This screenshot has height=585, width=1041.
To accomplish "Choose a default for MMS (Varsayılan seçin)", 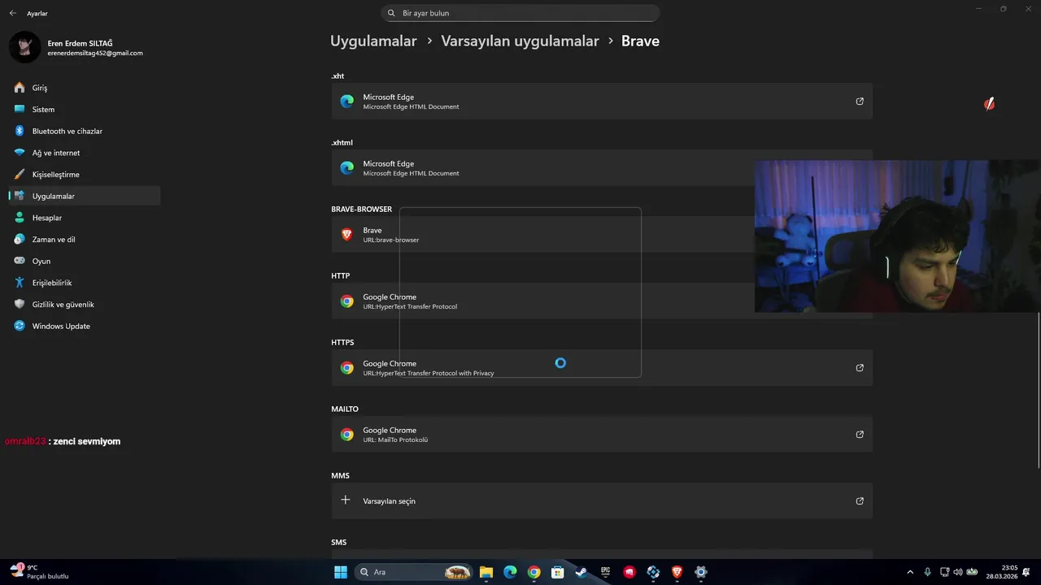I will tap(602, 501).
